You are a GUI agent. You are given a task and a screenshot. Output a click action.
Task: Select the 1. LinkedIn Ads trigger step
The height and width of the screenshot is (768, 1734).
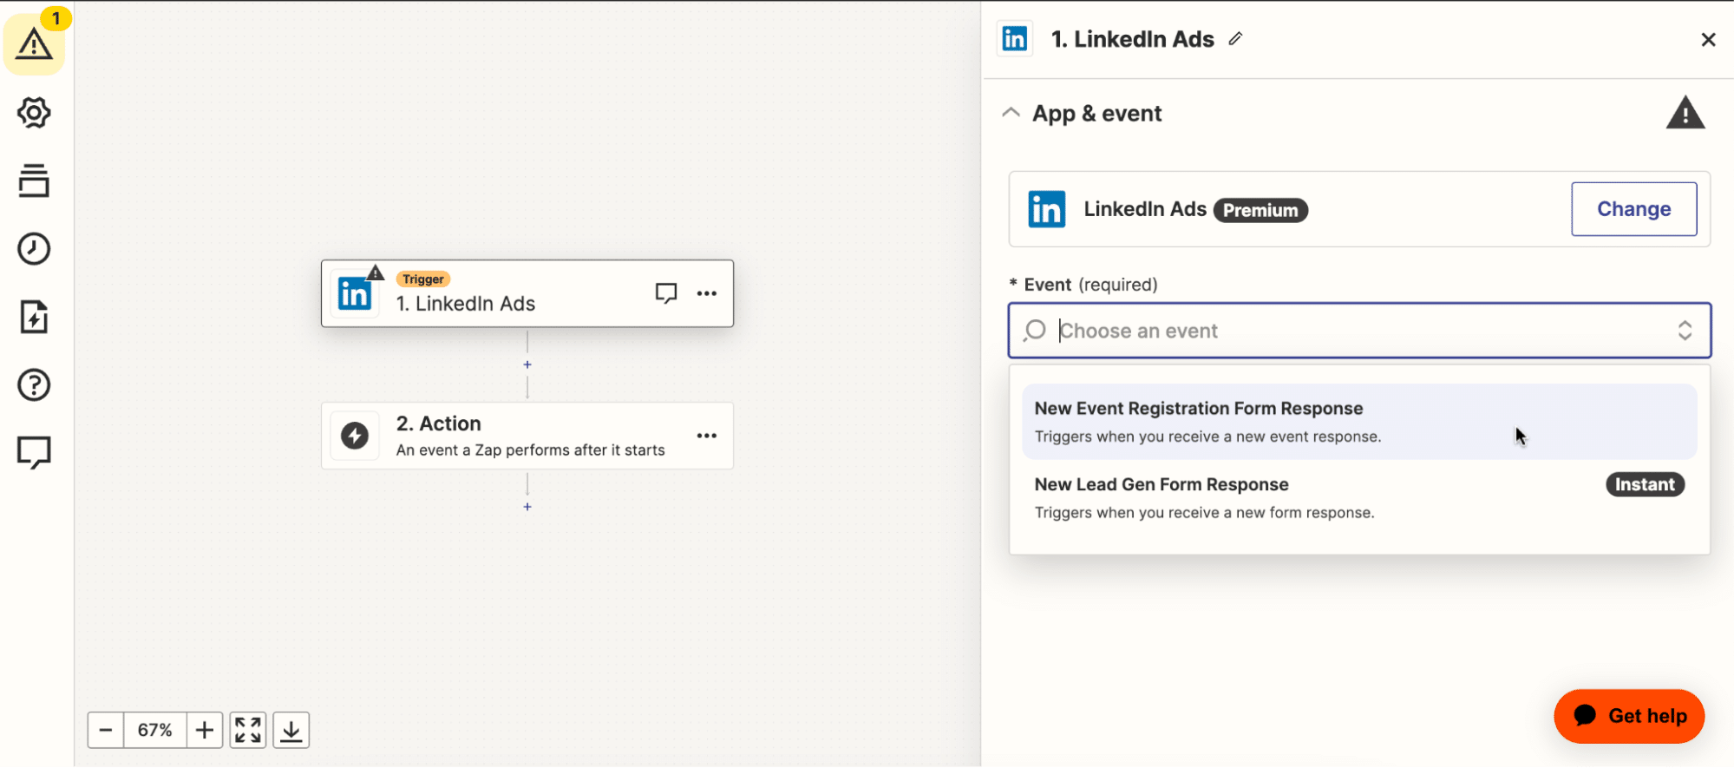click(x=527, y=293)
